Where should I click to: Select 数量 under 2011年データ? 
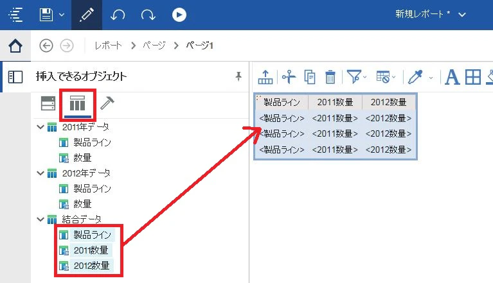click(82, 158)
